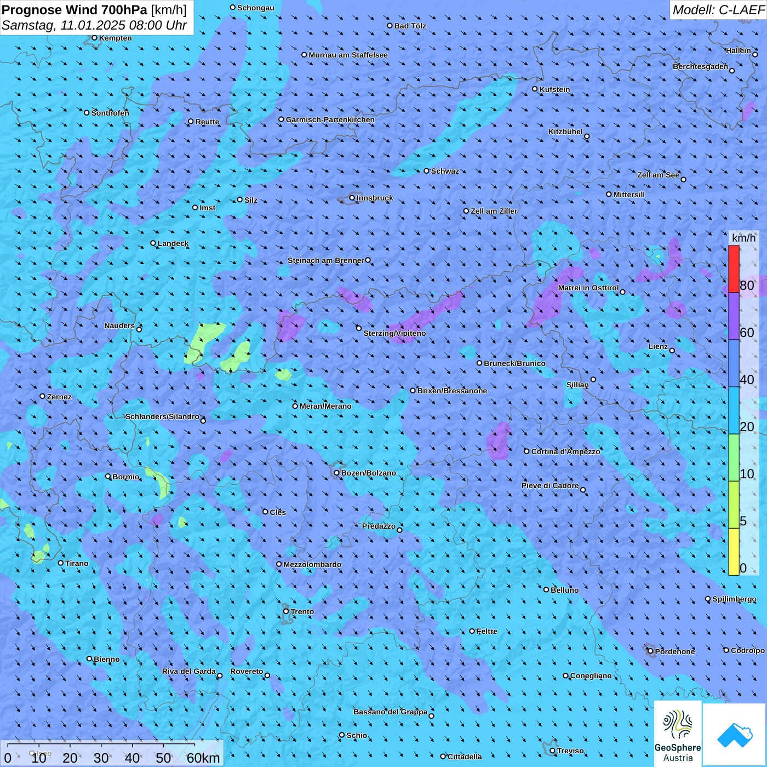This screenshot has height=767, width=767.
Task: Click the Kitzbühel location dot
Action: pos(587,136)
